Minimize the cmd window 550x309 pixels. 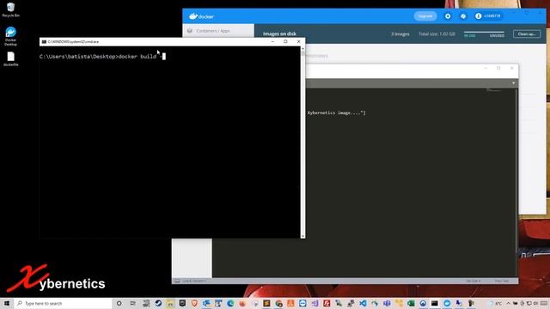point(272,42)
